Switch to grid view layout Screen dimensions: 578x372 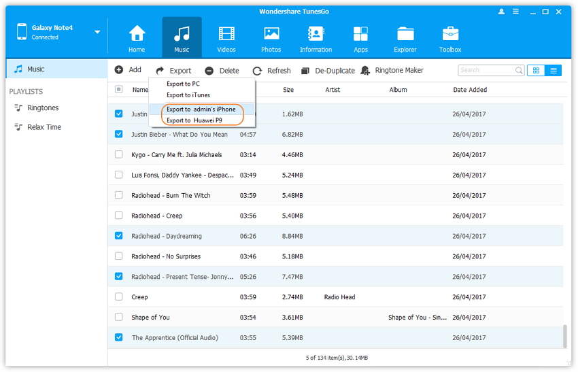[x=536, y=70]
